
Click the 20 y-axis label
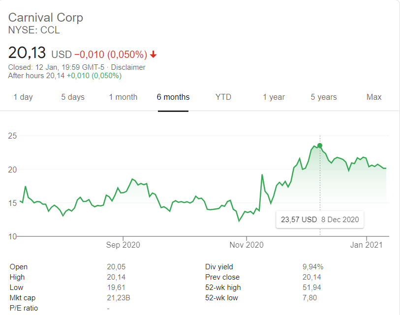point(12,170)
